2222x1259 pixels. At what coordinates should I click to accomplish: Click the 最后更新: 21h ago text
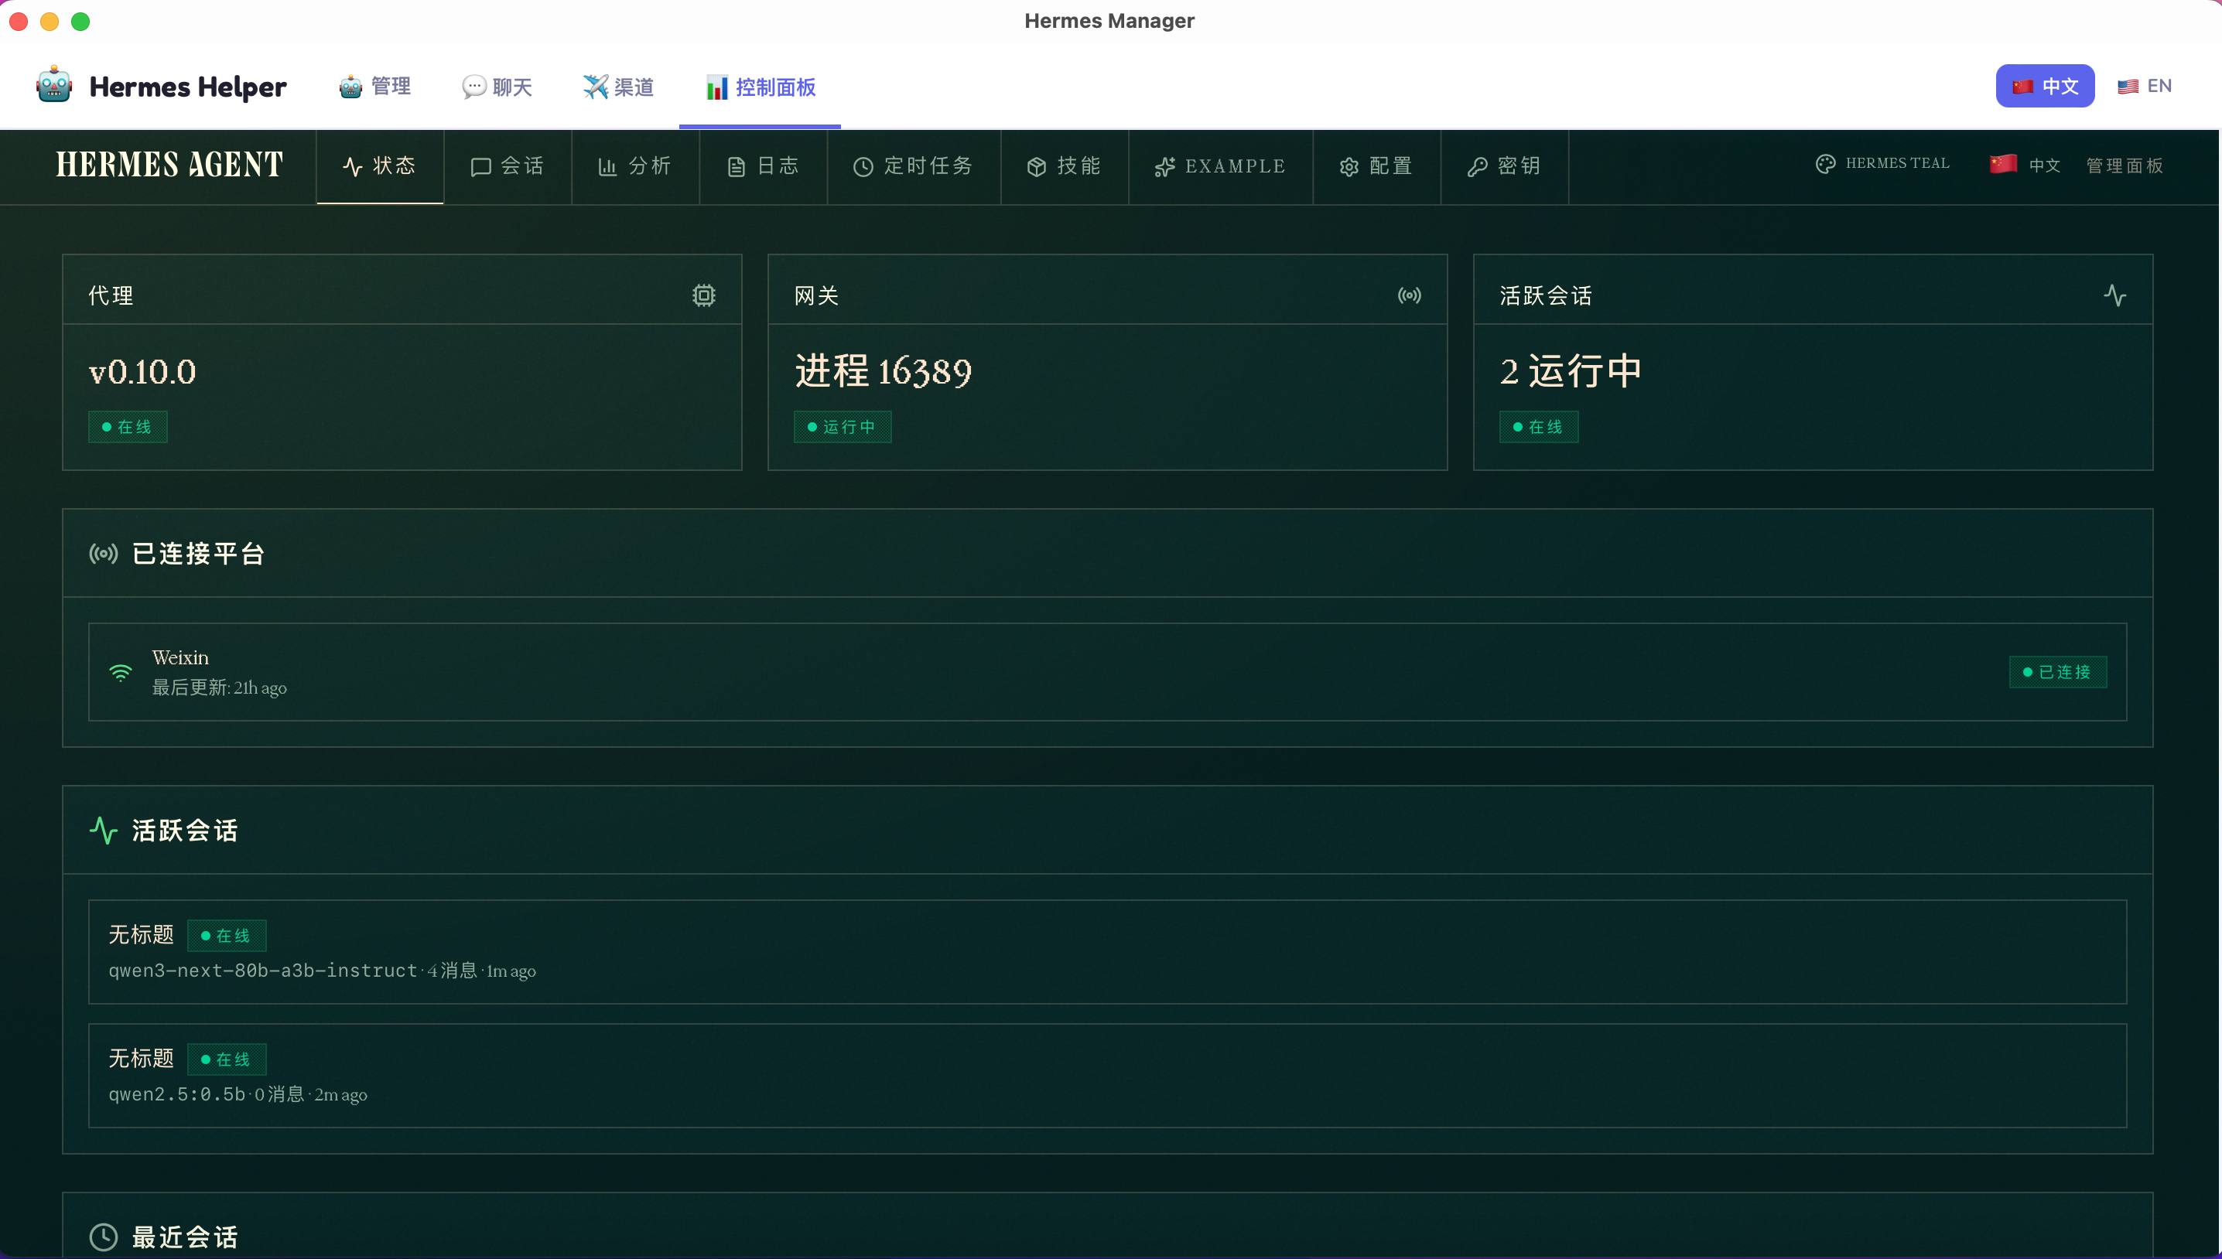point(220,688)
